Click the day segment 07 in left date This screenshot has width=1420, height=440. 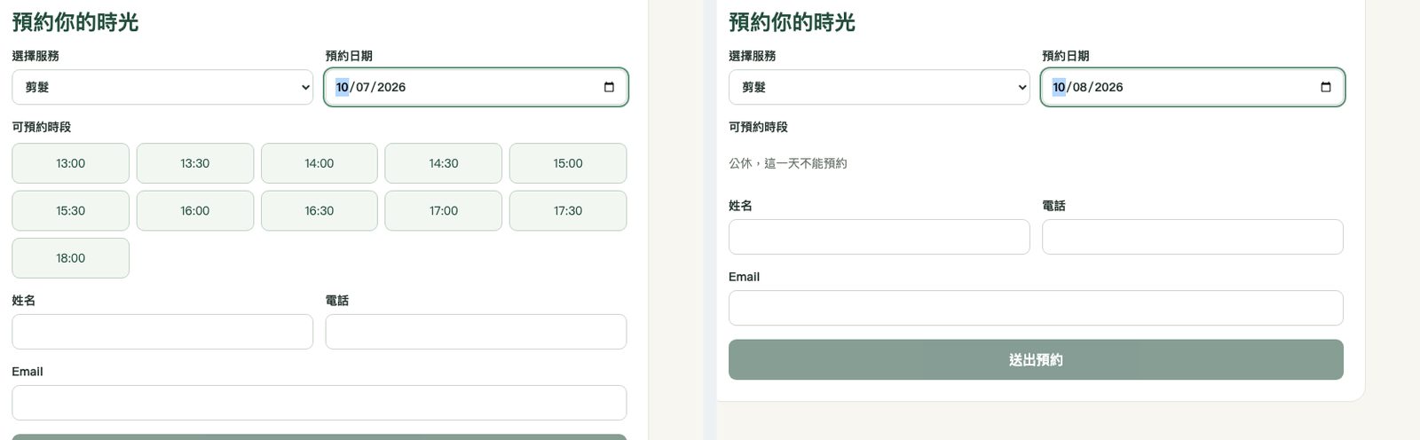click(x=363, y=87)
